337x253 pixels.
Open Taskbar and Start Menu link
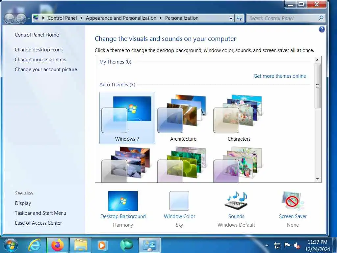[40, 213]
